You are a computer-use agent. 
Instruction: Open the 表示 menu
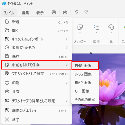click(40, 13)
